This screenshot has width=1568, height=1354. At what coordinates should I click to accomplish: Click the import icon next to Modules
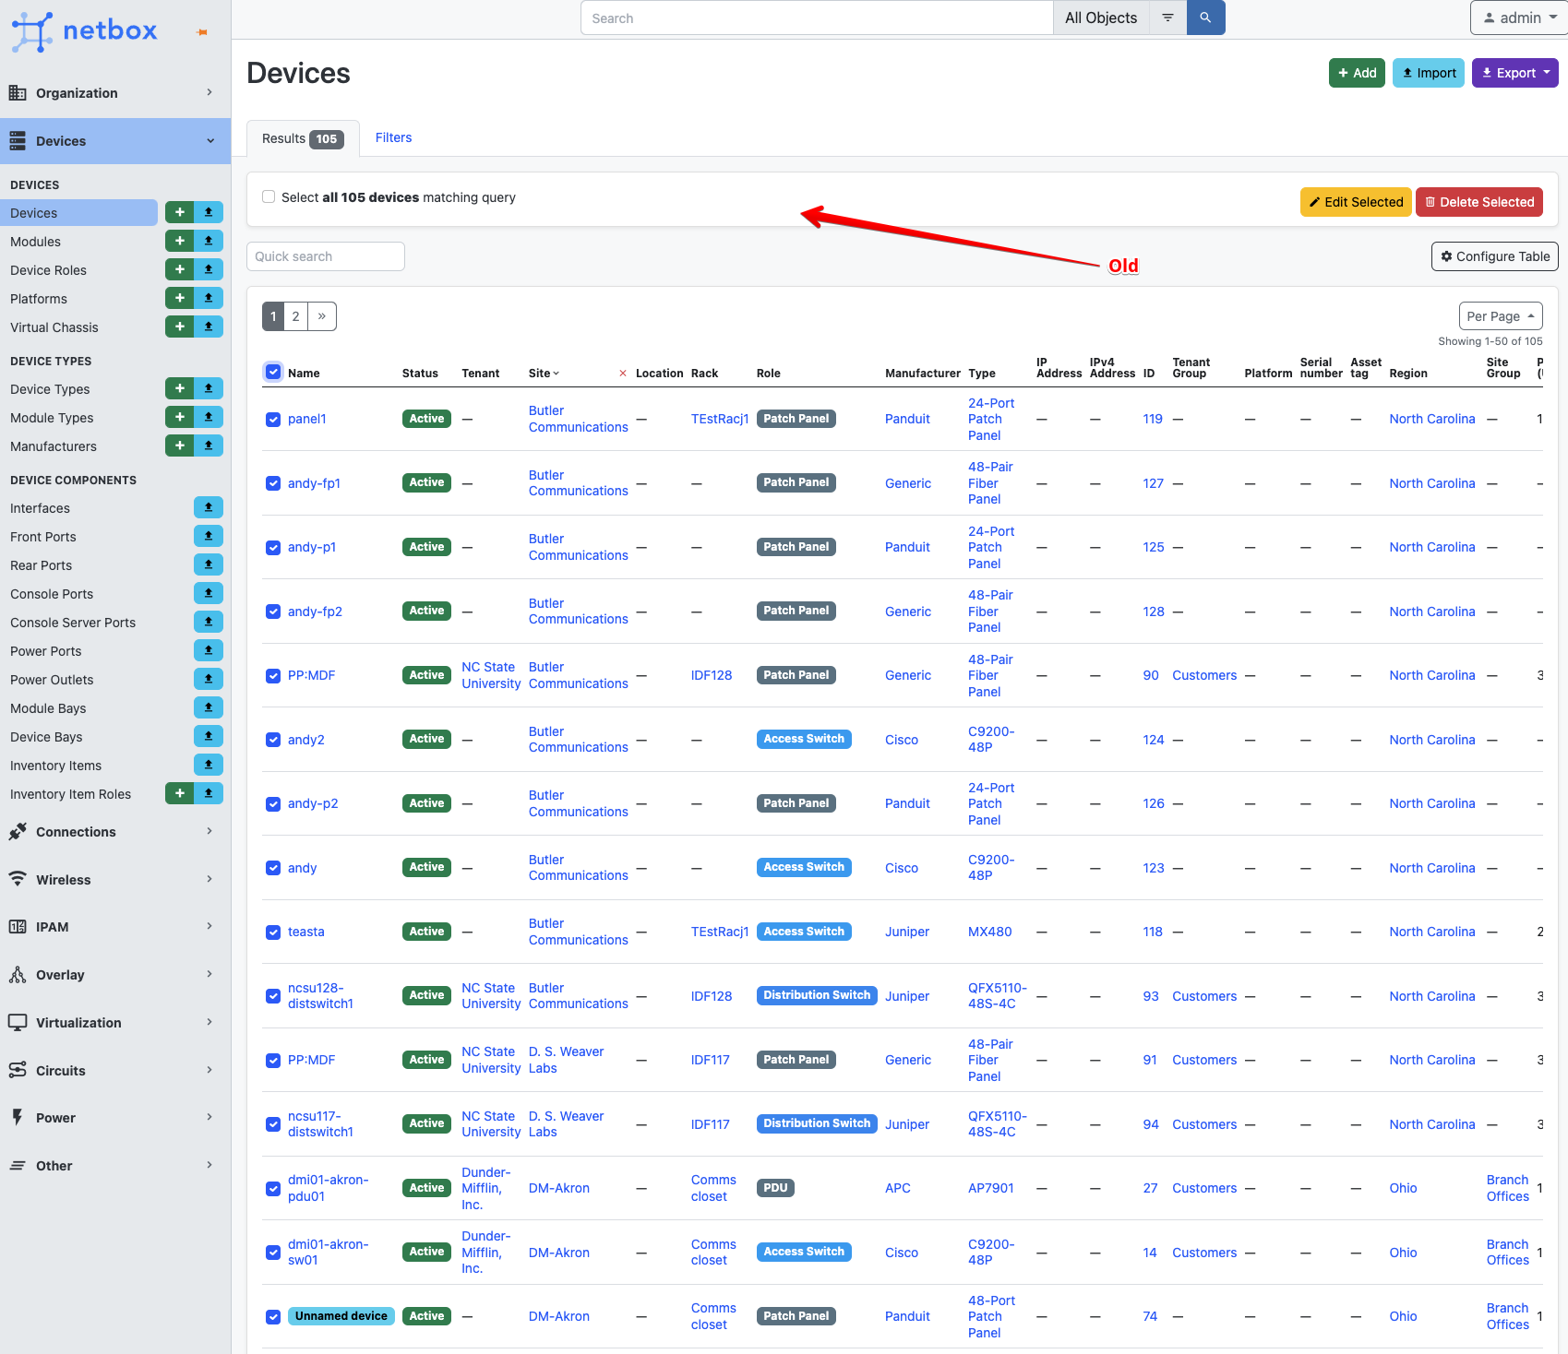[x=209, y=242]
